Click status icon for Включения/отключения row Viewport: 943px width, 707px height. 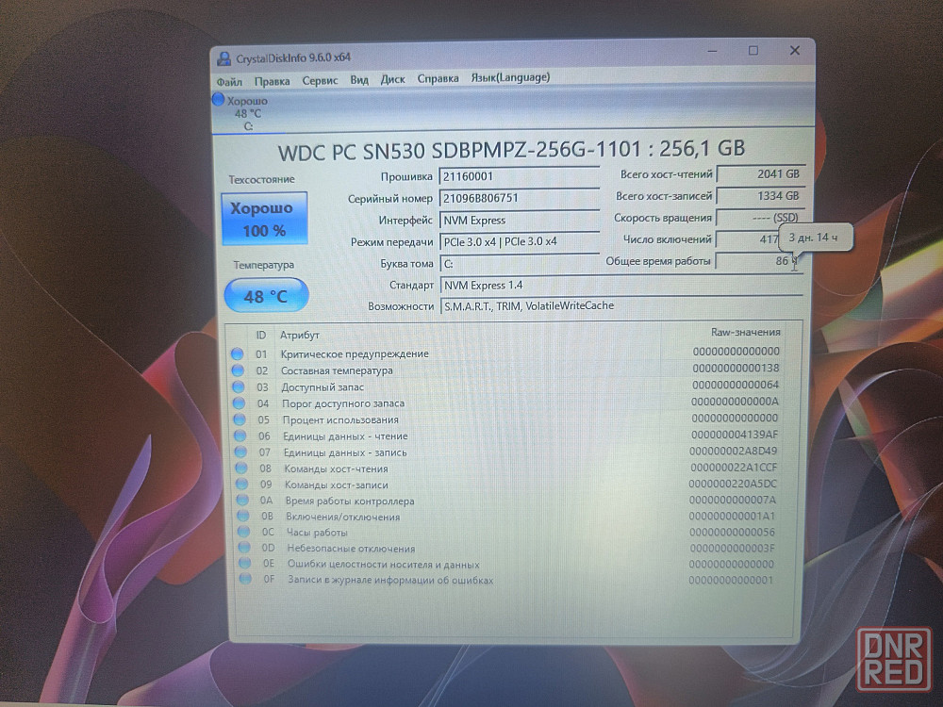[243, 516]
